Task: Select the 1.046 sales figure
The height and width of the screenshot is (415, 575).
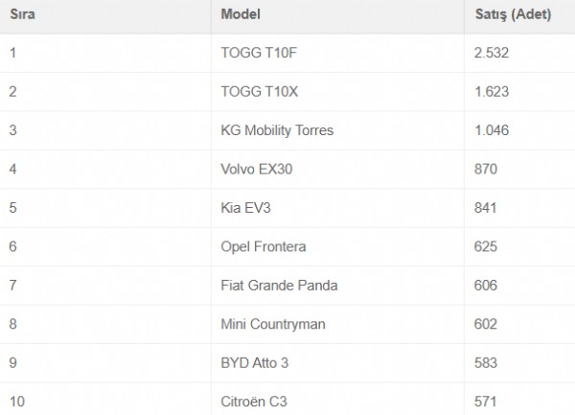Action: pyautogui.click(x=492, y=130)
